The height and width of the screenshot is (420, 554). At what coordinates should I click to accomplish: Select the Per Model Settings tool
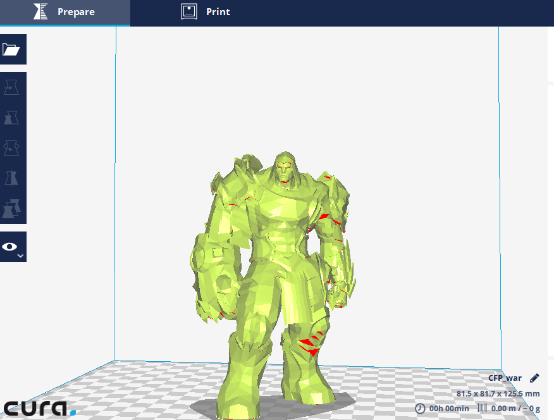[x=11, y=208]
